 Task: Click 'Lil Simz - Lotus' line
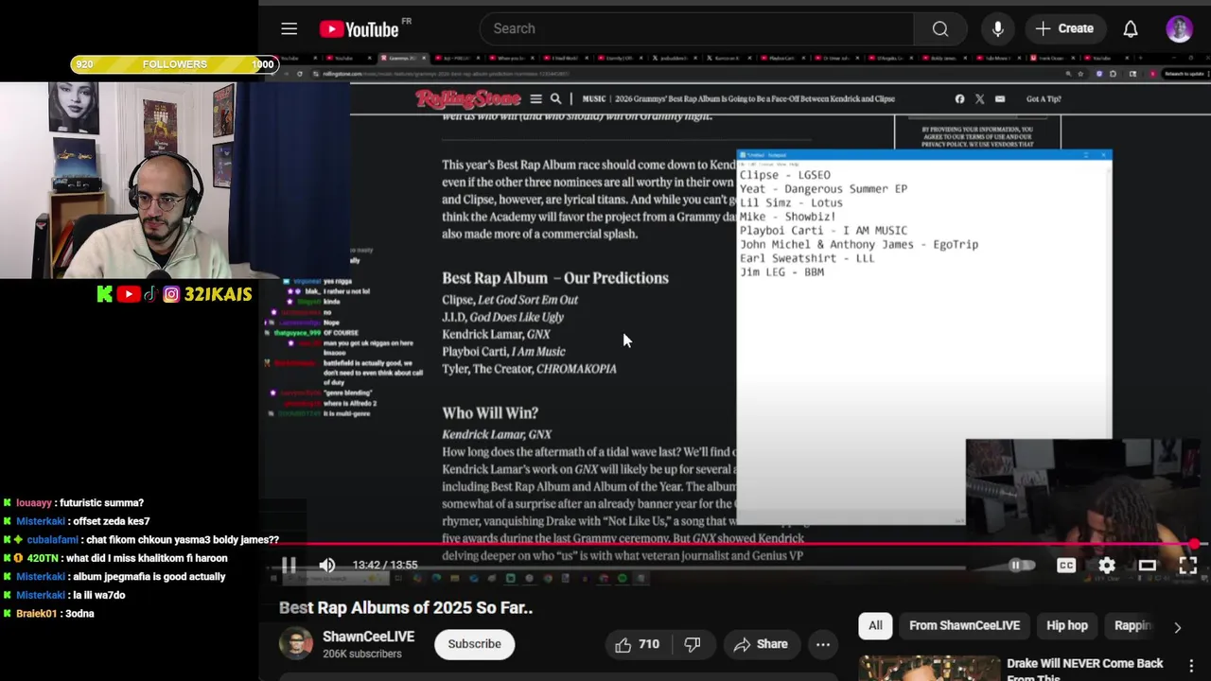[x=791, y=202]
